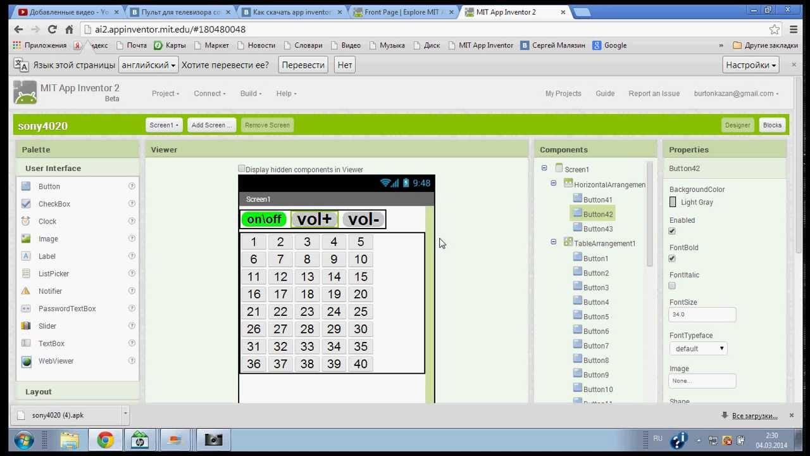Open the Guide link
Image resolution: width=810 pixels, height=456 pixels.
coord(605,93)
